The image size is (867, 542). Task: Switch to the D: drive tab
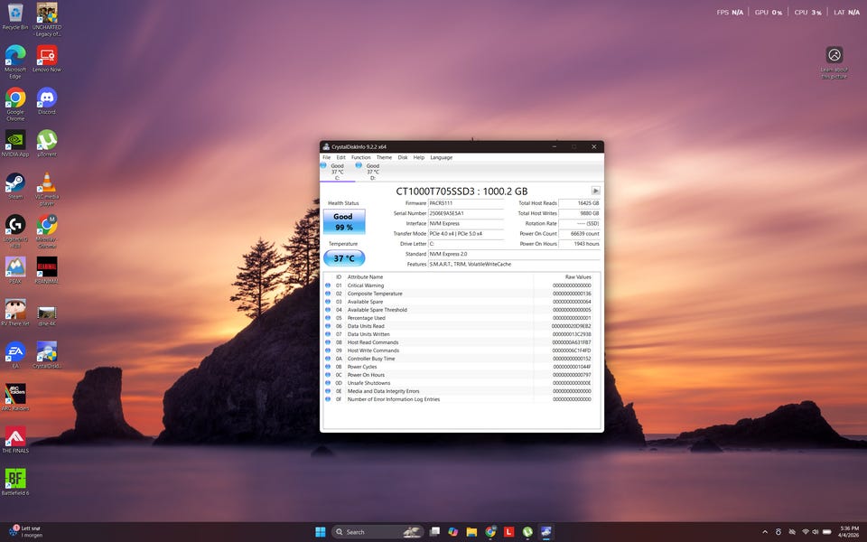click(371, 170)
